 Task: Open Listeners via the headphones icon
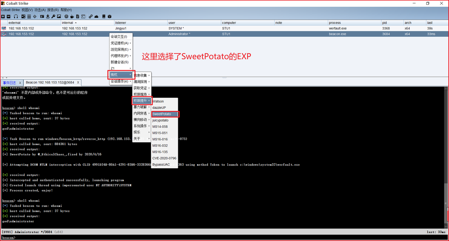[x=16, y=17]
